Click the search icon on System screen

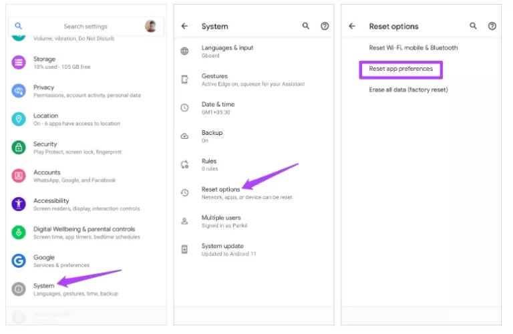[x=306, y=26]
